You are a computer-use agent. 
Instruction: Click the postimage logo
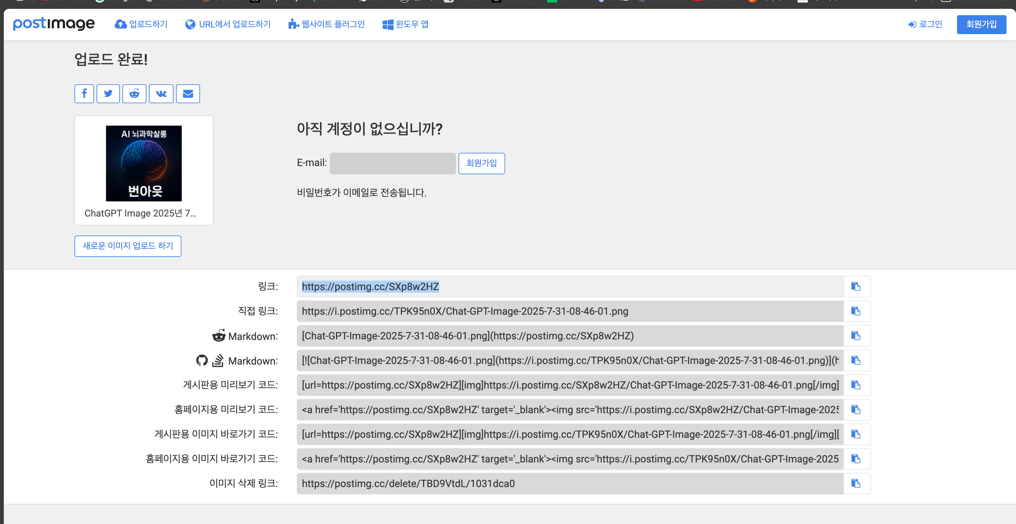pyautogui.click(x=54, y=24)
